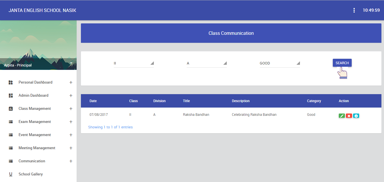Expand Admin Dashboard with plus sign

(x=71, y=96)
